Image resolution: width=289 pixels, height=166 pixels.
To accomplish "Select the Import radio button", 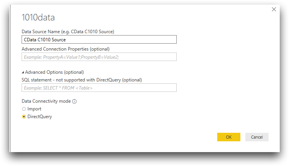I will [24, 109].
